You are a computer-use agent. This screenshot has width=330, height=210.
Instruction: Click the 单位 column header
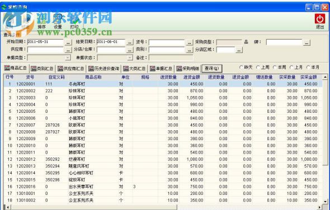pyautogui.click(x=125, y=77)
